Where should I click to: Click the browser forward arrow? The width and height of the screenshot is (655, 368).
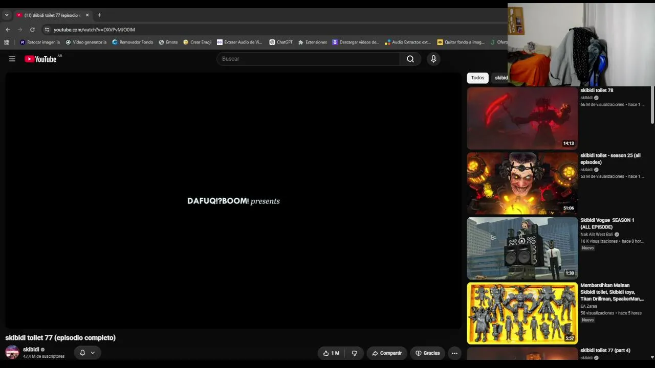[20, 30]
